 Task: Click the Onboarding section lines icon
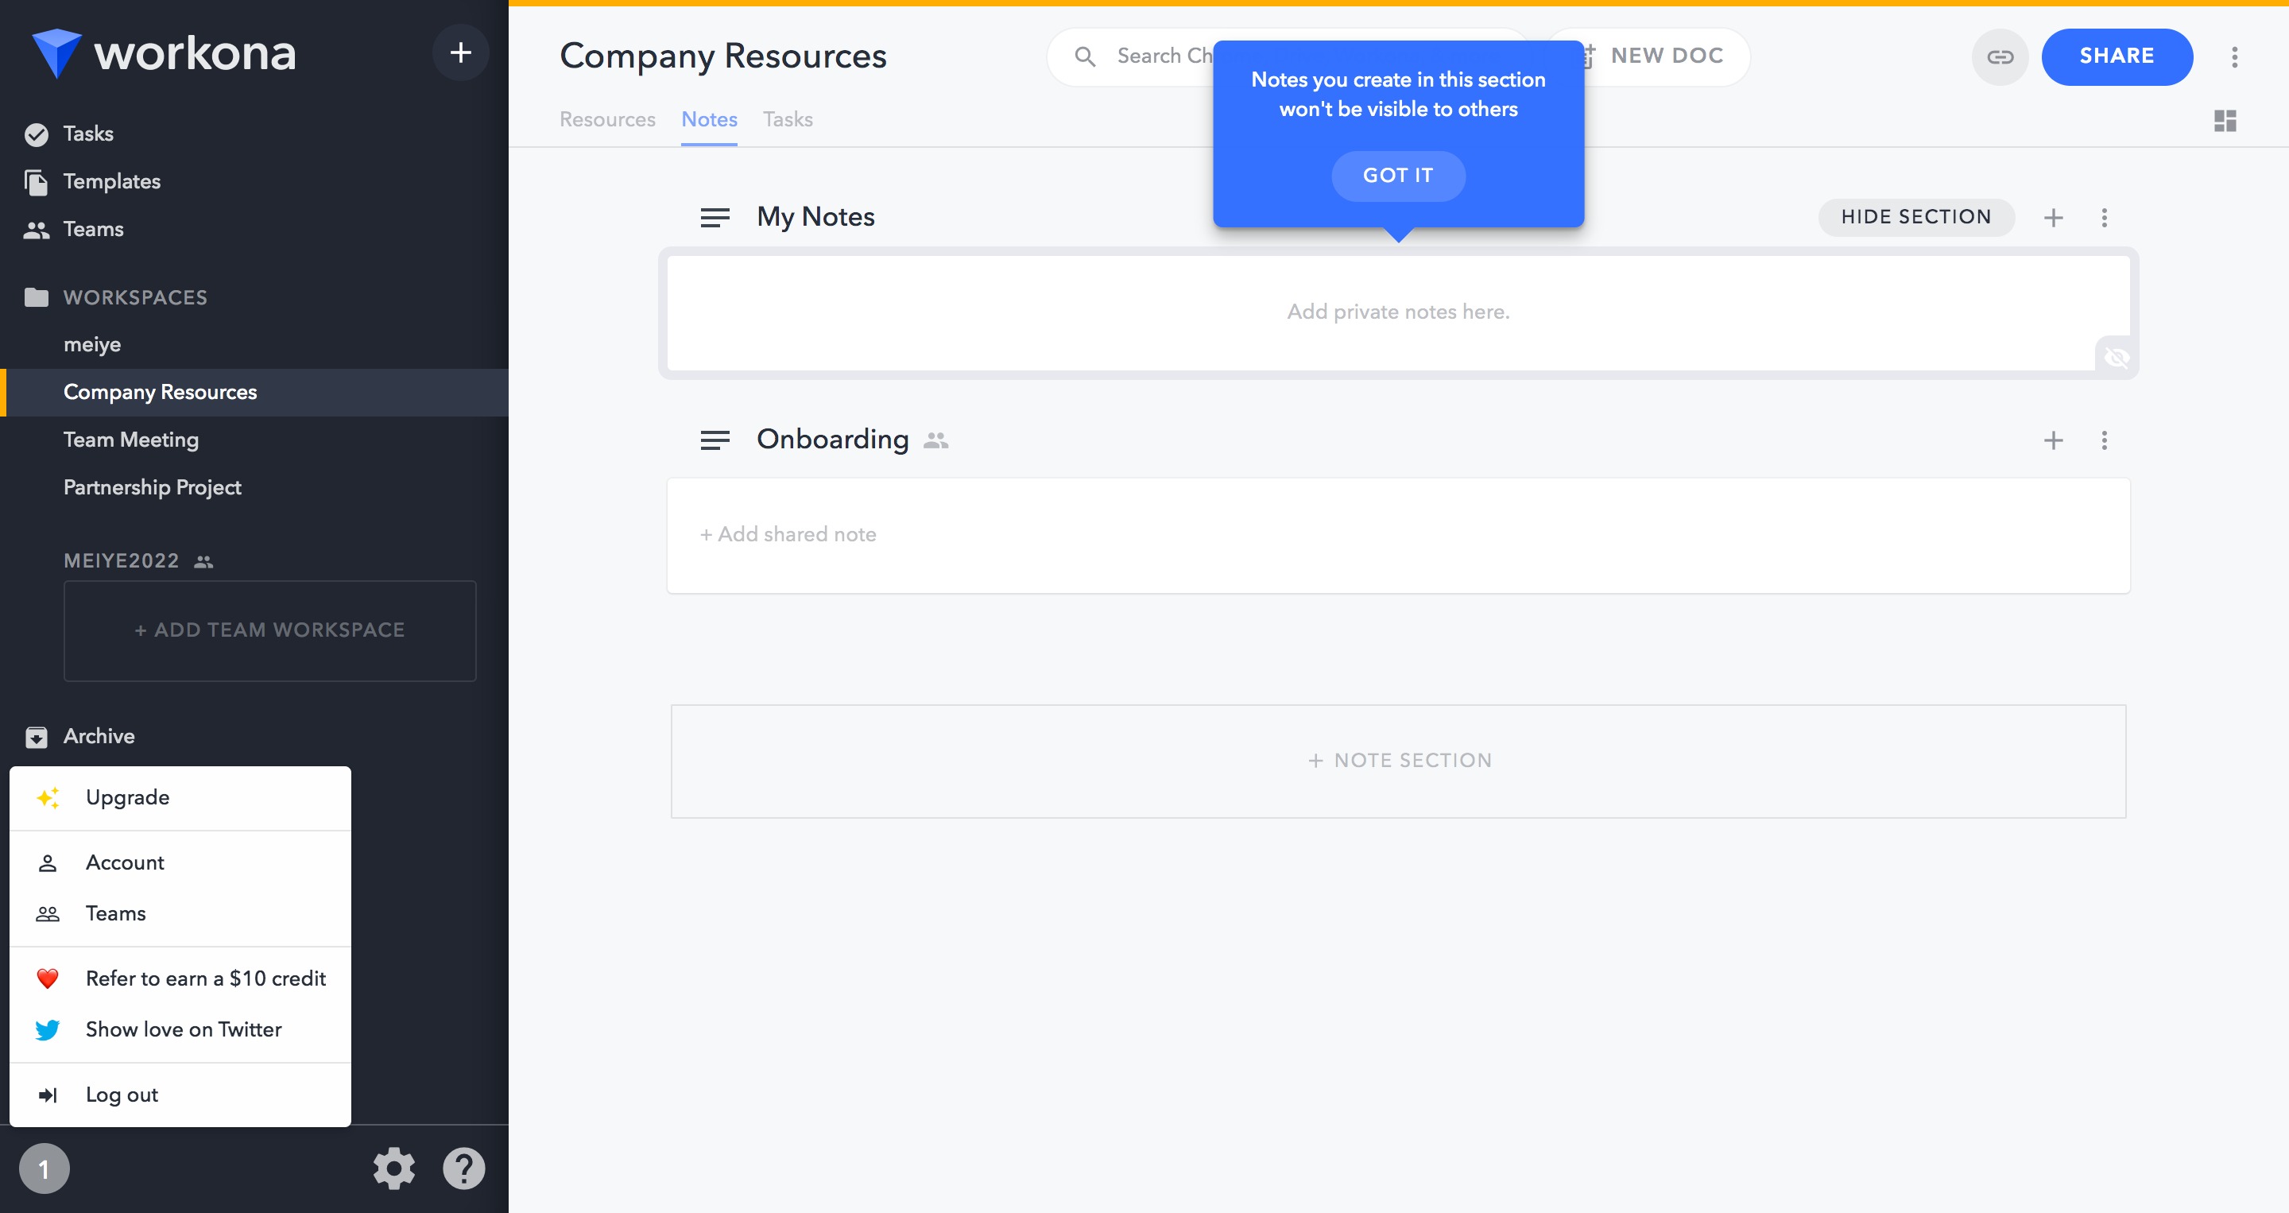[715, 440]
